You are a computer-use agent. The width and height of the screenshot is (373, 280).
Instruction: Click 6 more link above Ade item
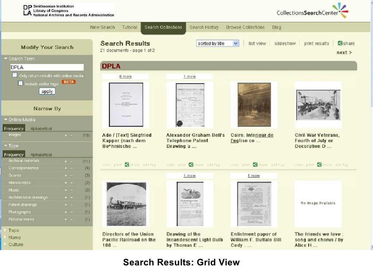[x=125, y=76]
